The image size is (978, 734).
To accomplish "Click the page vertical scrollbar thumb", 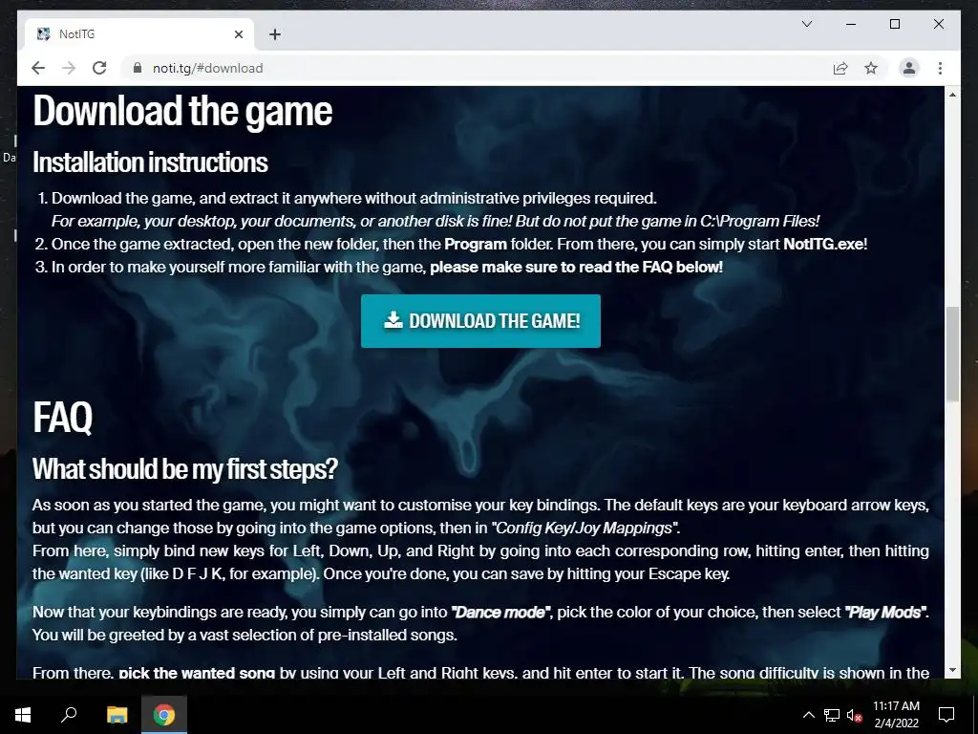I will pos(952,354).
